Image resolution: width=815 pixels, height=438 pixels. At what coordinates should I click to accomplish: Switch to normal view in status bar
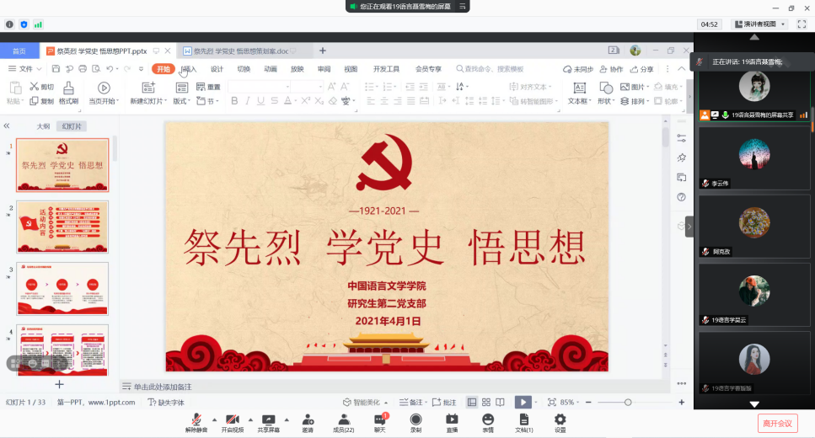pyautogui.click(x=472, y=402)
